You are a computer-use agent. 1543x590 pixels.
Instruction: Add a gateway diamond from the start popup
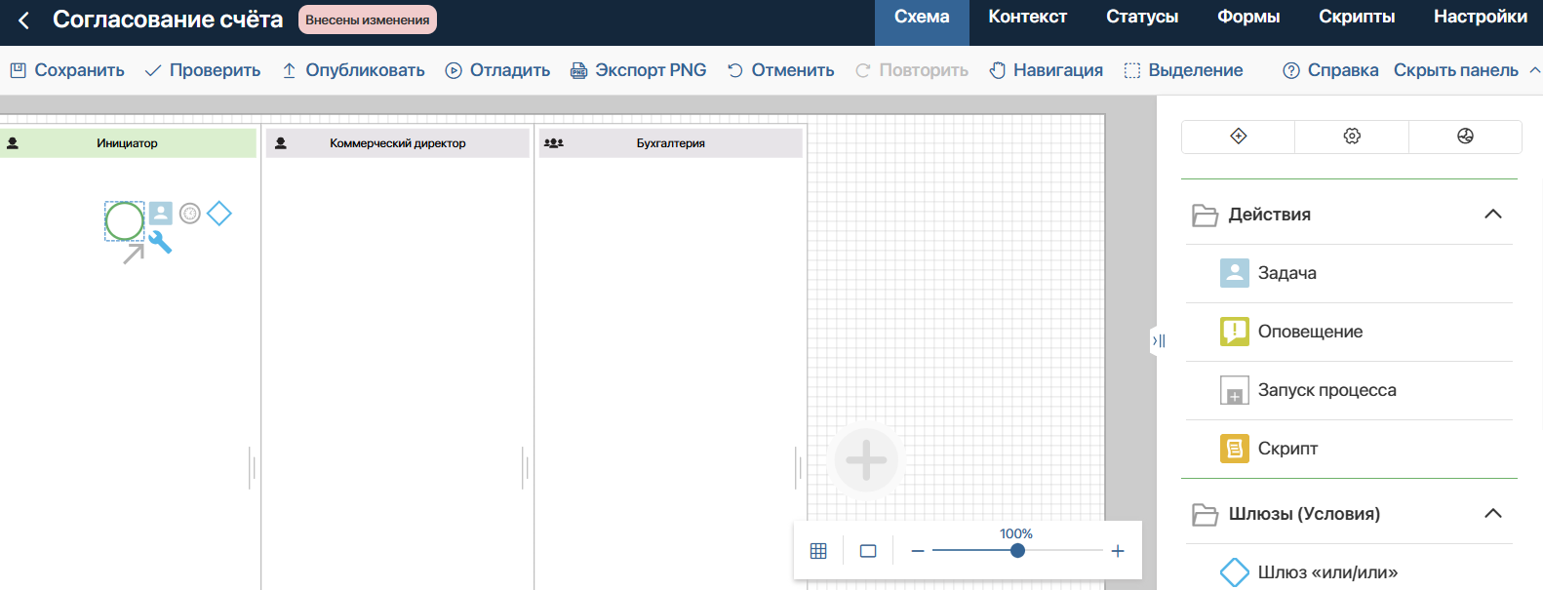pos(219,214)
